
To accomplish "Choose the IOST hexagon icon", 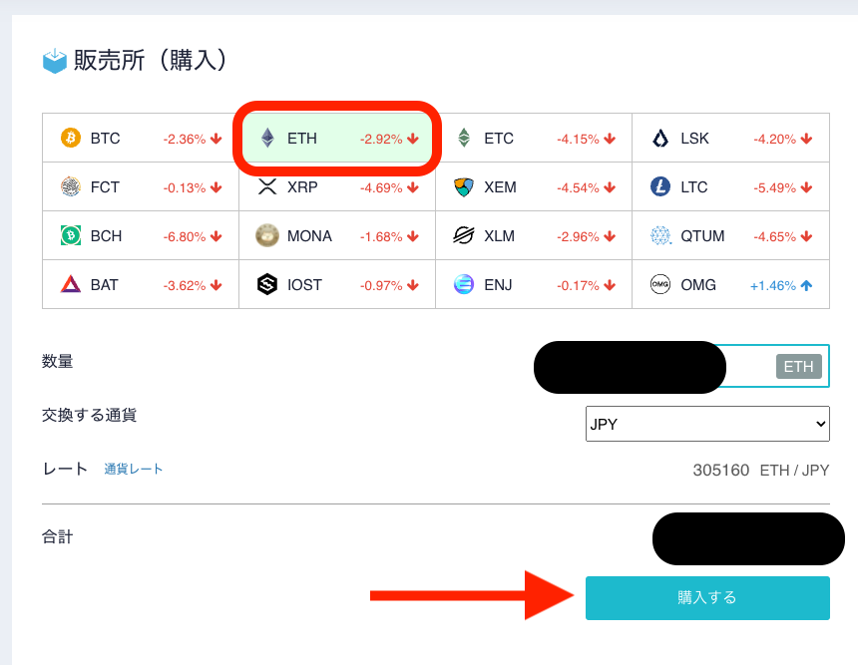I will (x=267, y=284).
